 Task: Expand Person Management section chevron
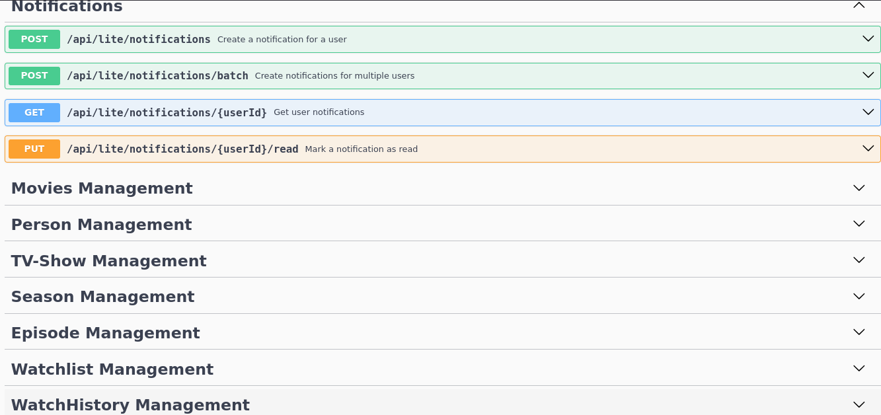pos(859,224)
